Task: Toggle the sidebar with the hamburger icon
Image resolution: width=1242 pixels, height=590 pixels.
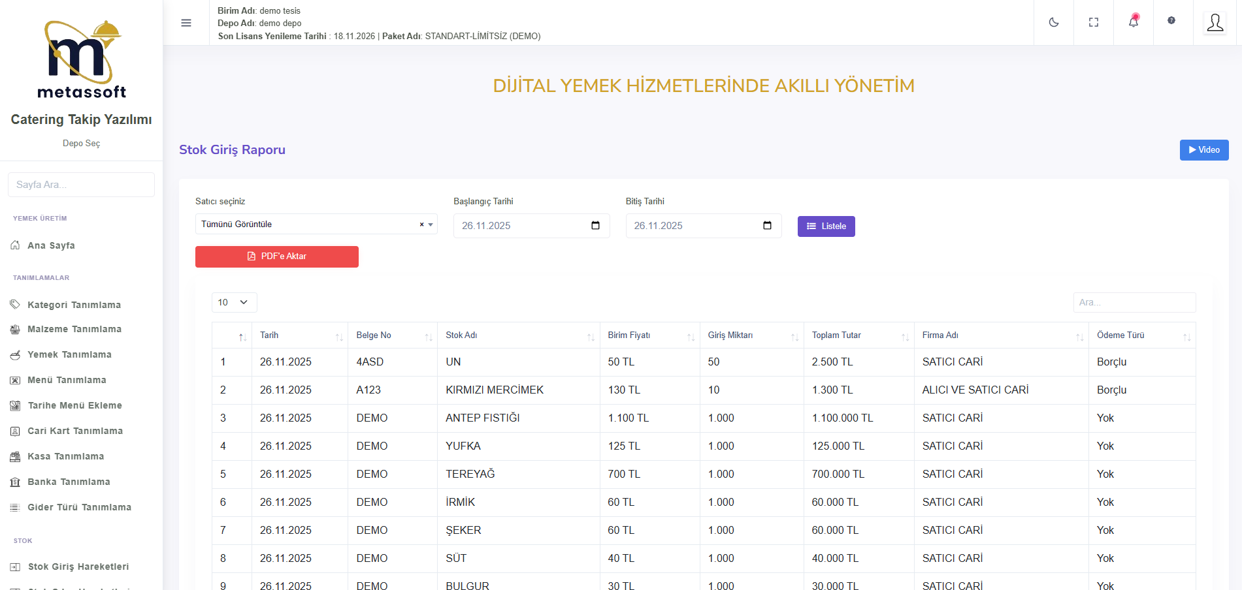Action: (x=186, y=23)
